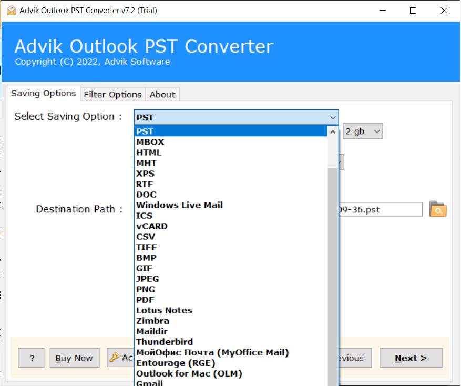461x386 pixels.
Task: Pick BMP from the dropdown list
Action: click(231, 258)
